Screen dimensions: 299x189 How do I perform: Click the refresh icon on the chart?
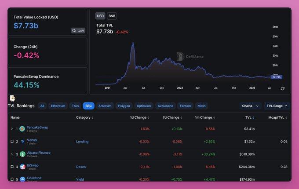[282, 88]
